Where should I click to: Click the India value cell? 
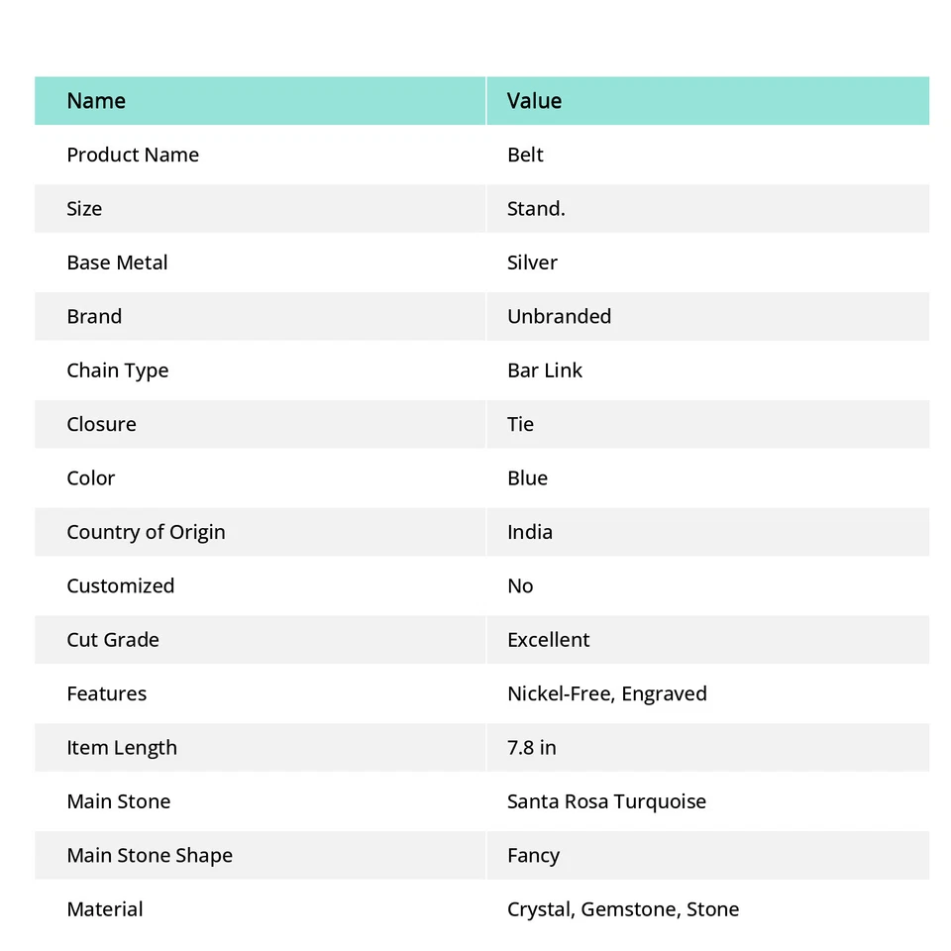530,532
